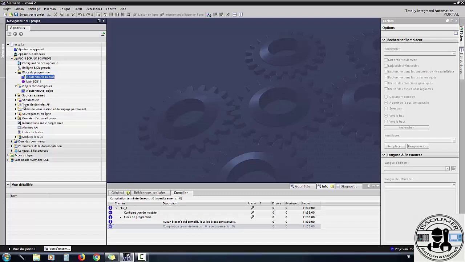Click the Rechercher search button
The width and height of the screenshot is (465, 262).
(x=406, y=128)
